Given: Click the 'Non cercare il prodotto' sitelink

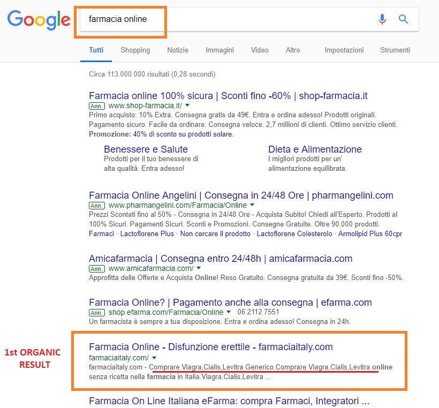Looking at the screenshot, I should click(215, 233).
